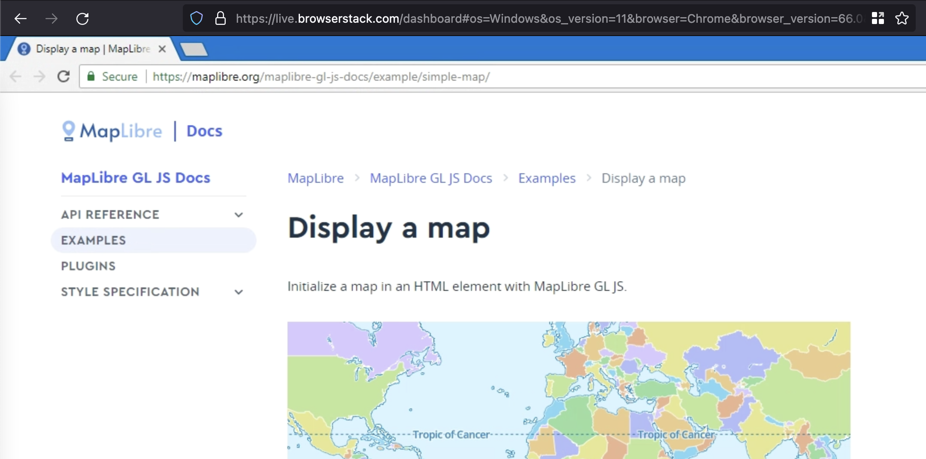Click the MapLibre GL JS Docs breadcrumb
This screenshot has width=926, height=459.
[x=431, y=178]
